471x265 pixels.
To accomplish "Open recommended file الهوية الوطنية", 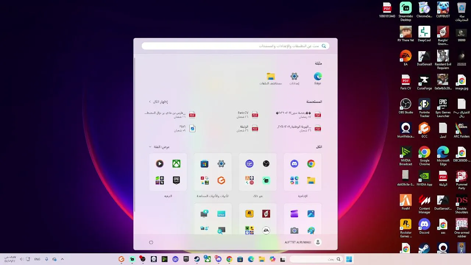I will [x=299, y=128].
